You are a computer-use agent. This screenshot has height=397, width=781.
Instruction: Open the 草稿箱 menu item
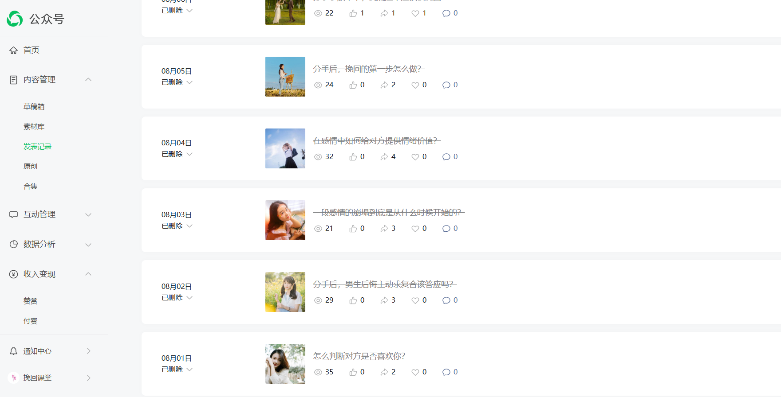pos(34,106)
